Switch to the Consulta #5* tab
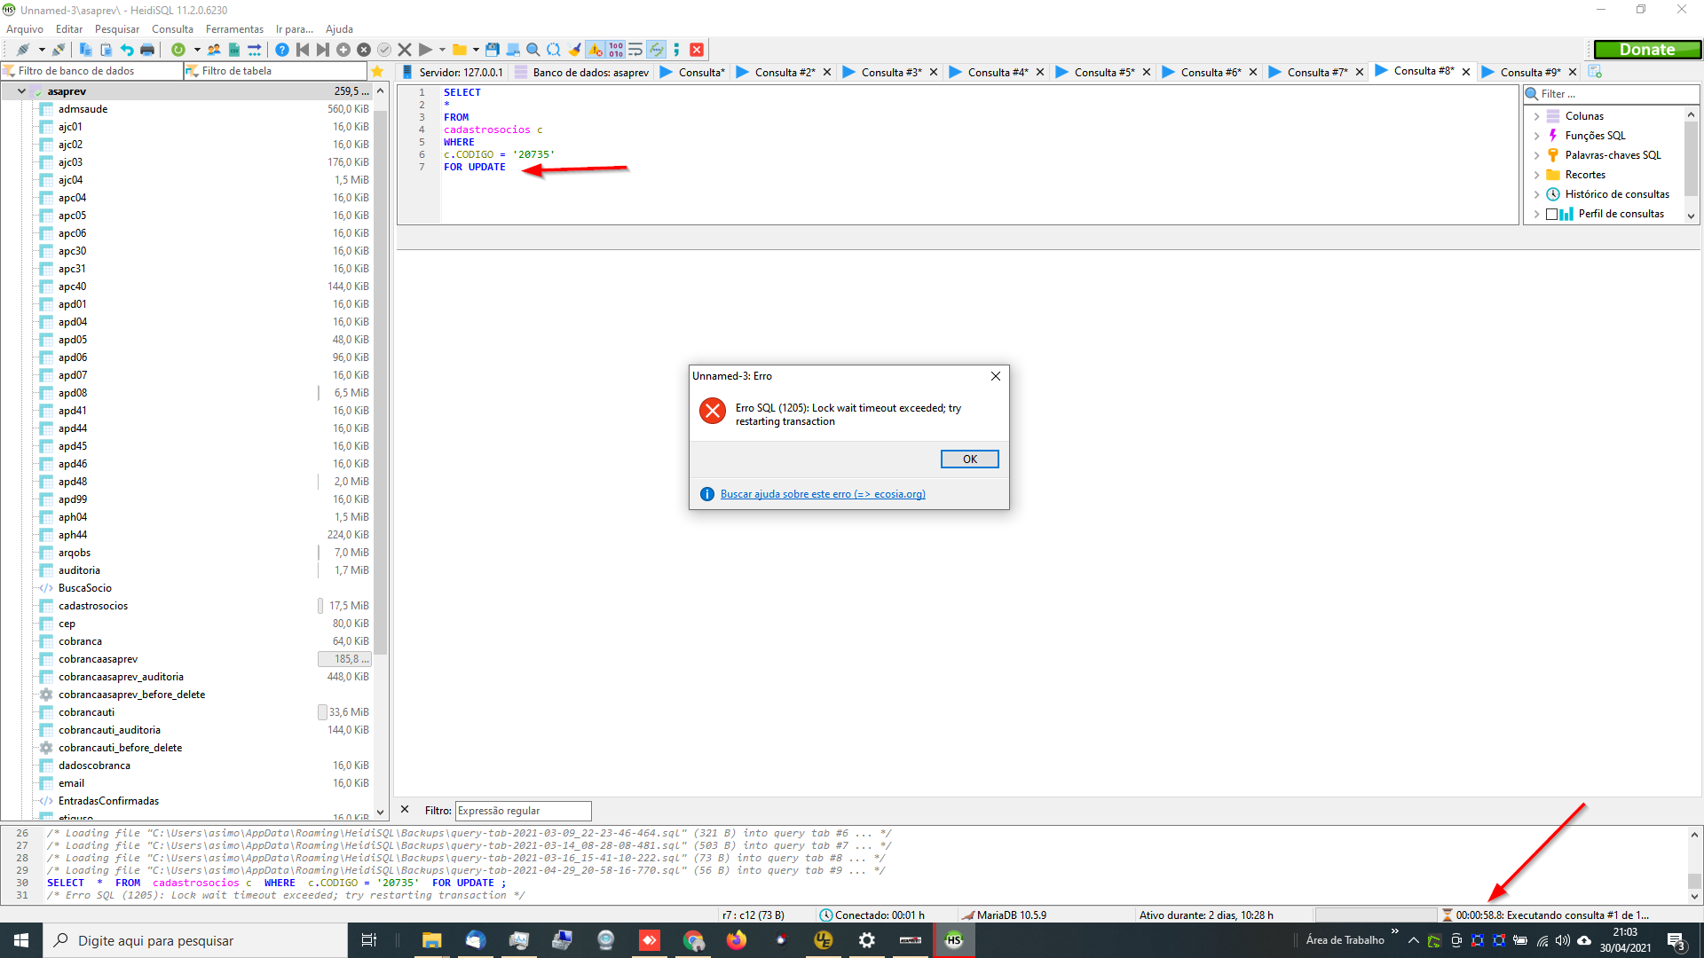The width and height of the screenshot is (1704, 958). [1103, 72]
